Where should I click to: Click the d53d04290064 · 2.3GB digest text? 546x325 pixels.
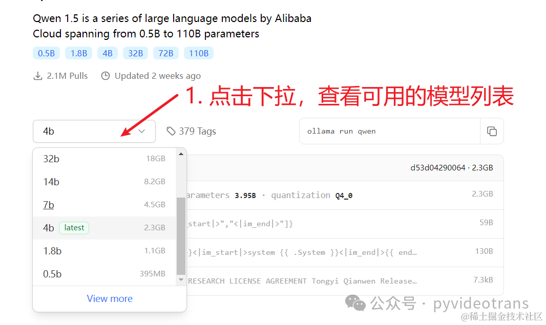[x=452, y=168]
